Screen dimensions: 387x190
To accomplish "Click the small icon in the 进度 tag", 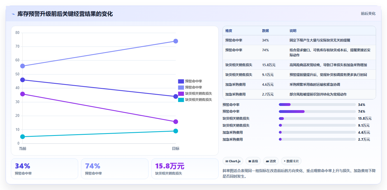I will coord(267,161).
